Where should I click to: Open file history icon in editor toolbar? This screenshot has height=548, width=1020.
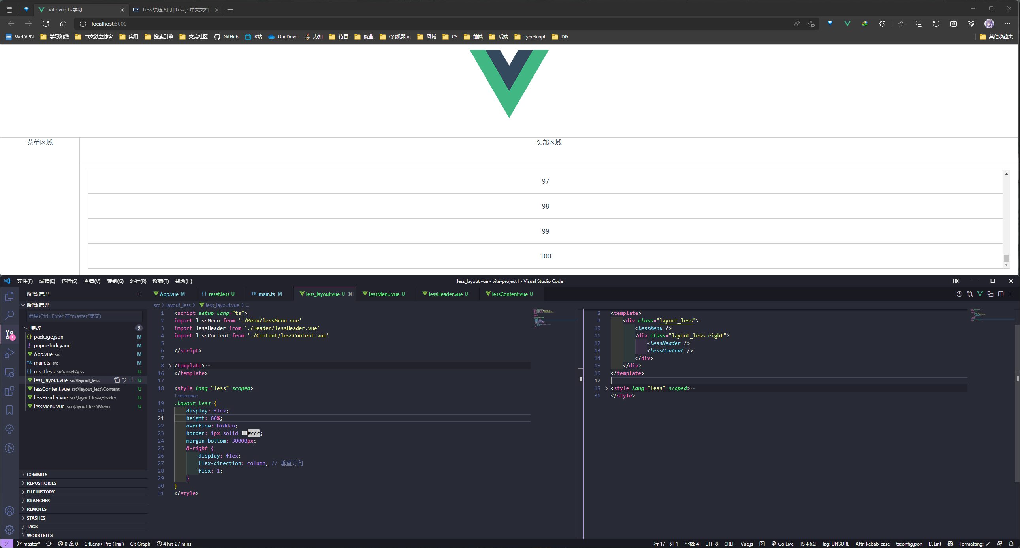click(x=960, y=294)
